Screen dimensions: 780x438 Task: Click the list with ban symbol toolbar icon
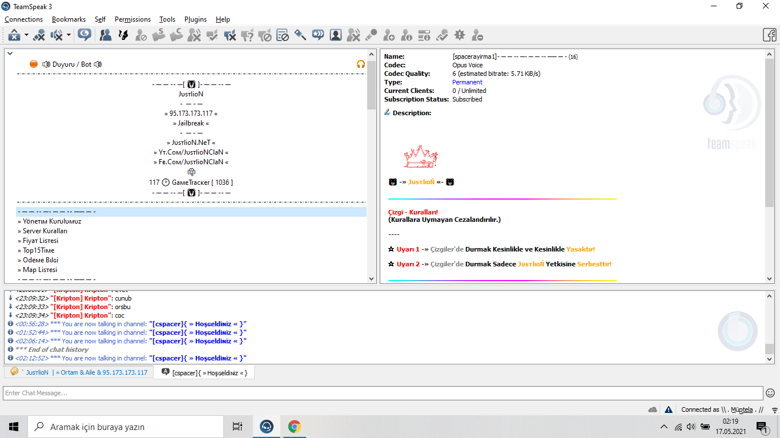[283, 35]
